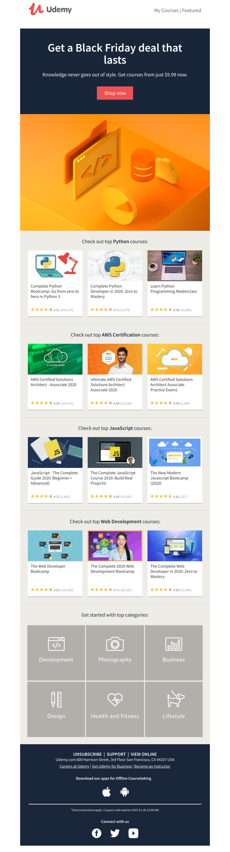Screen dimensions: 230x852
Task: Click 'AWS Certified Solutions Architect - Associate 2020' title
Action: 53,382
